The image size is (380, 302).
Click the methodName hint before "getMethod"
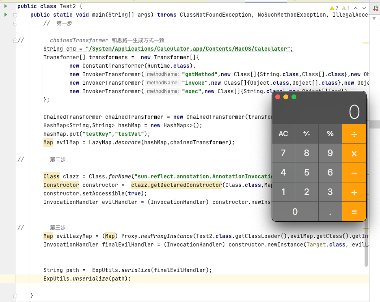[x=163, y=74]
